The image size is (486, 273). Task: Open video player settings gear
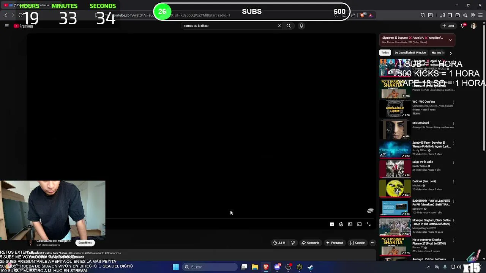click(x=341, y=224)
